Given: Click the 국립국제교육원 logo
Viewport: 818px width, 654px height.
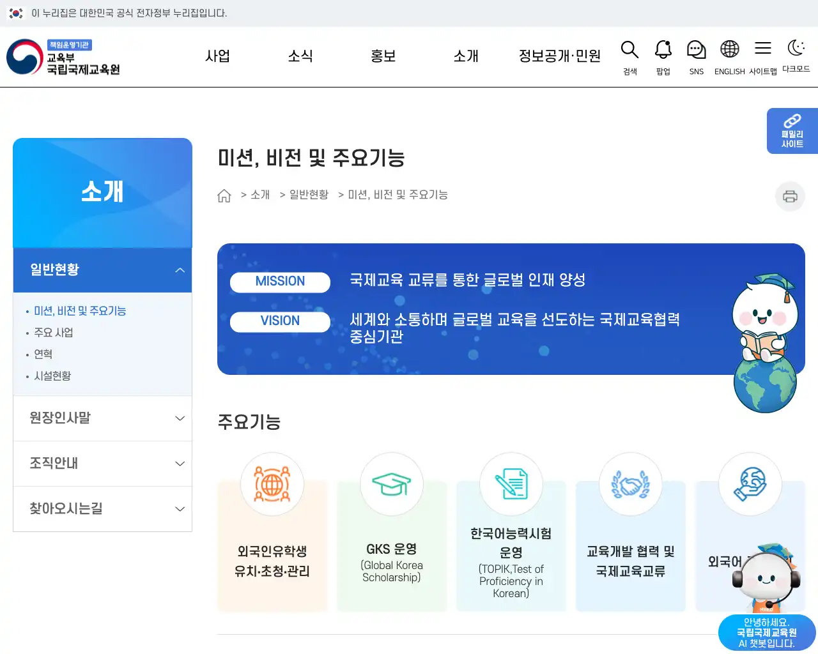Looking at the screenshot, I should point(64,57).
